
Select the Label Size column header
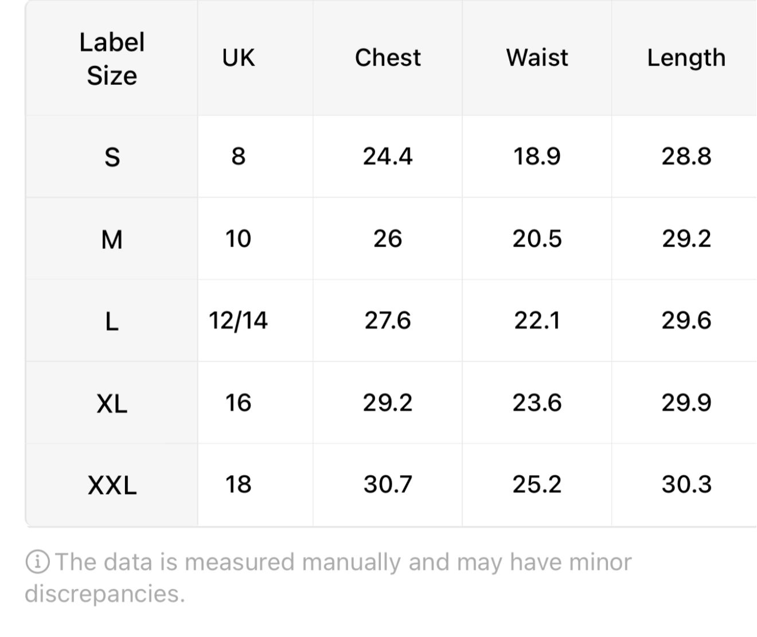tap(112, 58)
